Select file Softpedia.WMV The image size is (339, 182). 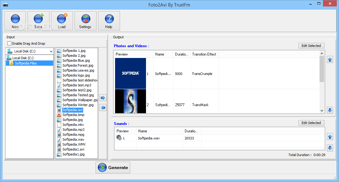point(74,145)
